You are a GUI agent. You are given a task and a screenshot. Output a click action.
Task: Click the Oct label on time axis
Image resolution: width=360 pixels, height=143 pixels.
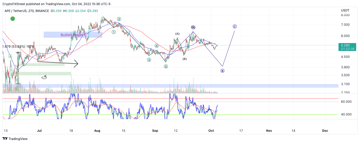click(211, 131)
